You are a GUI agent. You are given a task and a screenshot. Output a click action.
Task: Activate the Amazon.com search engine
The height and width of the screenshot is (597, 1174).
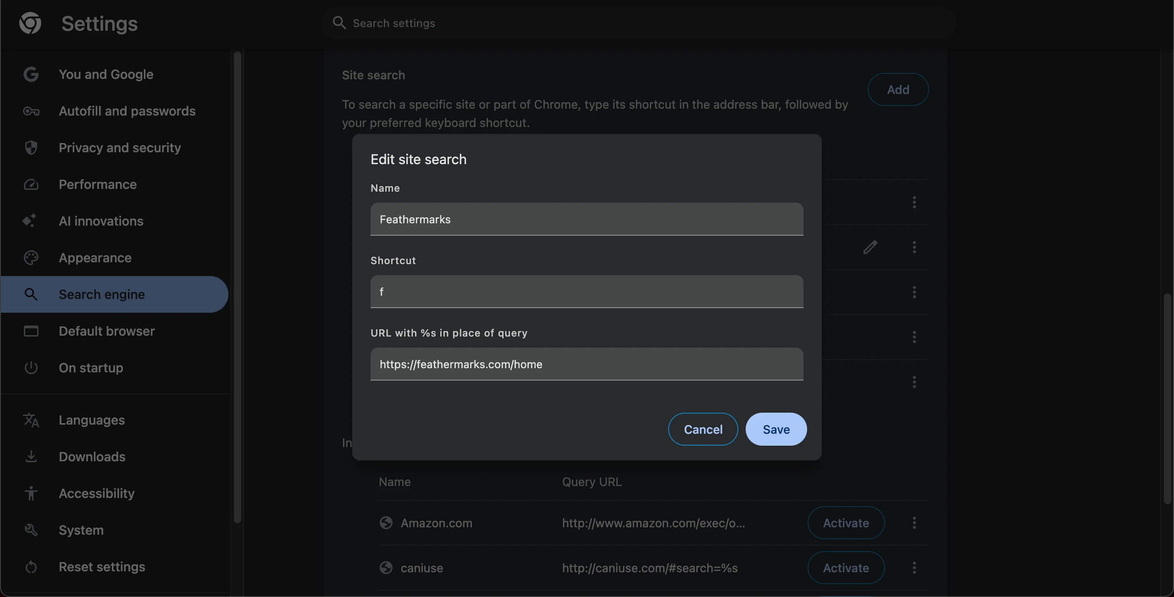point(846,523)
